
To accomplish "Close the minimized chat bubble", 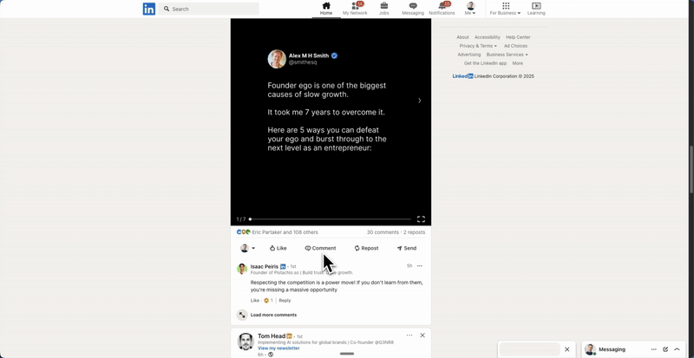I will [567, 349].
